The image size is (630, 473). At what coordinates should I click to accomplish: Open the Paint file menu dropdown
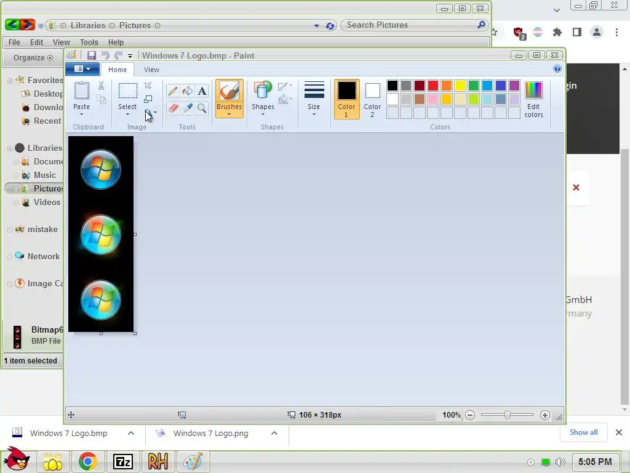[x=83, y=69]
